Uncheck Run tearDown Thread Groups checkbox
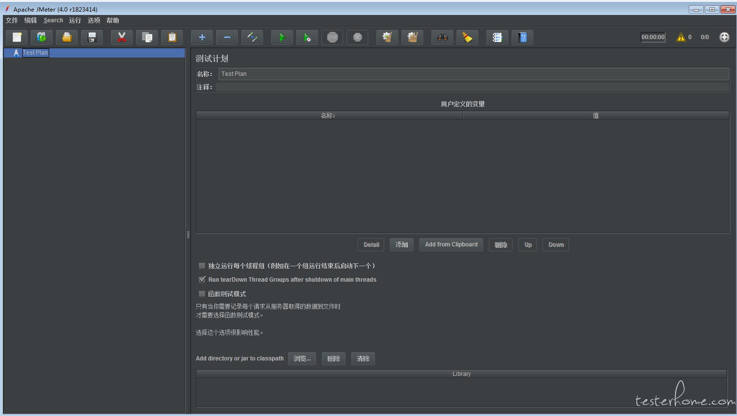737x416 pixels. (202, 279)
